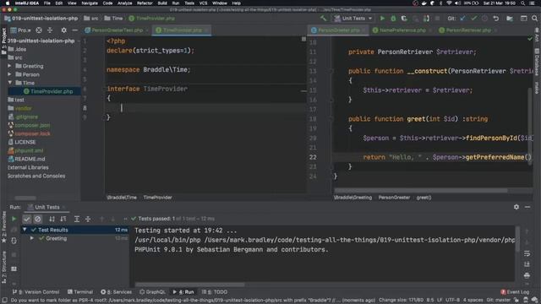
Task: Open the Search Everywhere magnifier icon
Action: [x=534, y=19]
